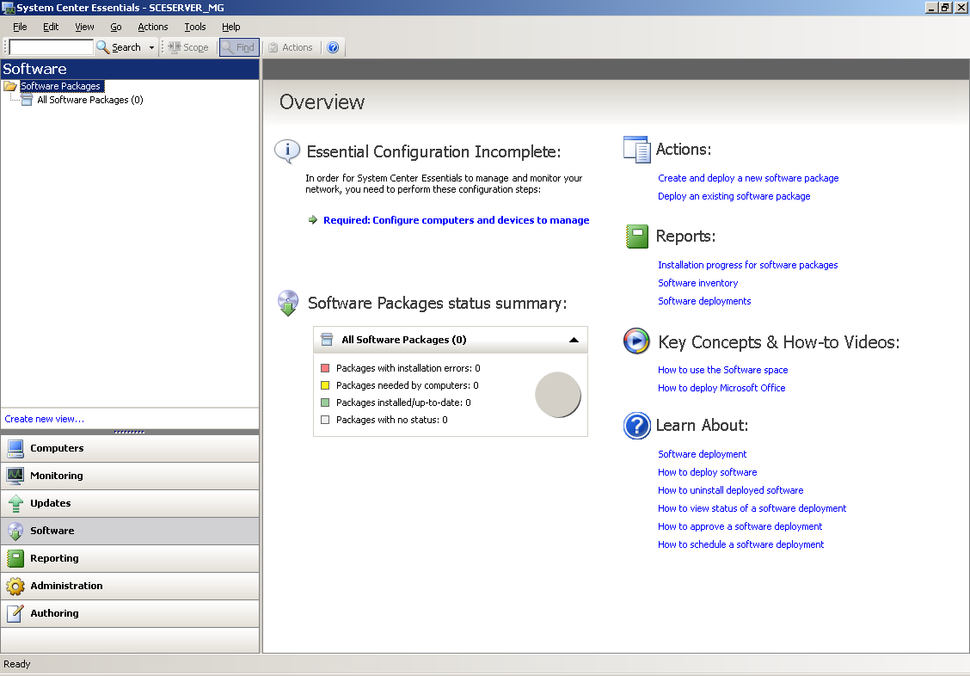The image size is (970, 676).
Task: Open the Go menu
Action: coord(116,27)
